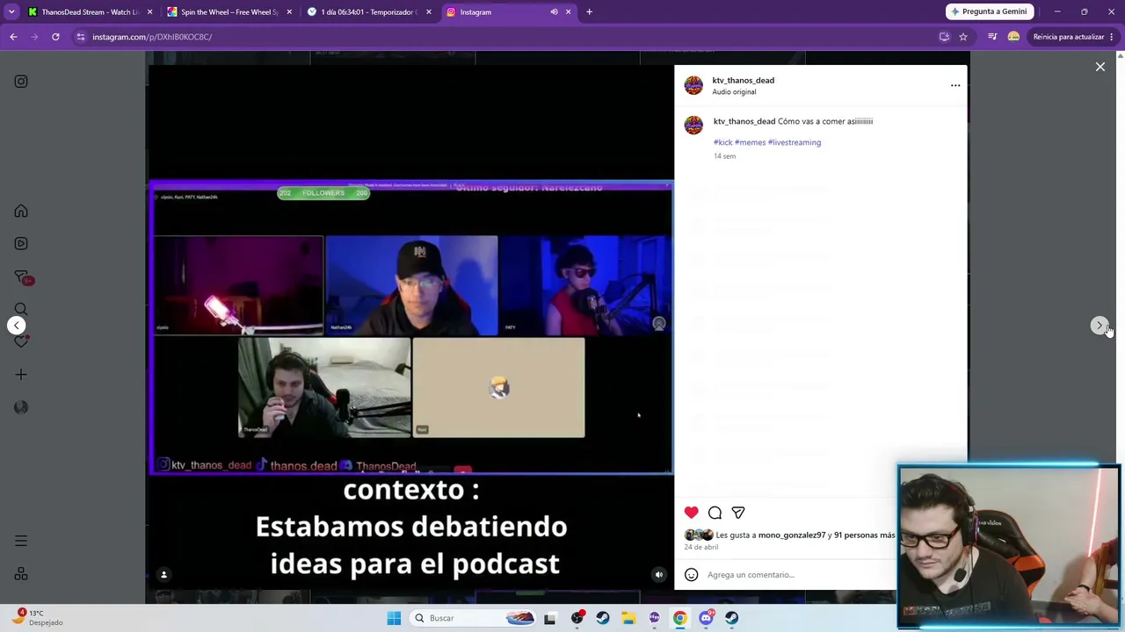Go to the next post arrow

pos(1099,326)
